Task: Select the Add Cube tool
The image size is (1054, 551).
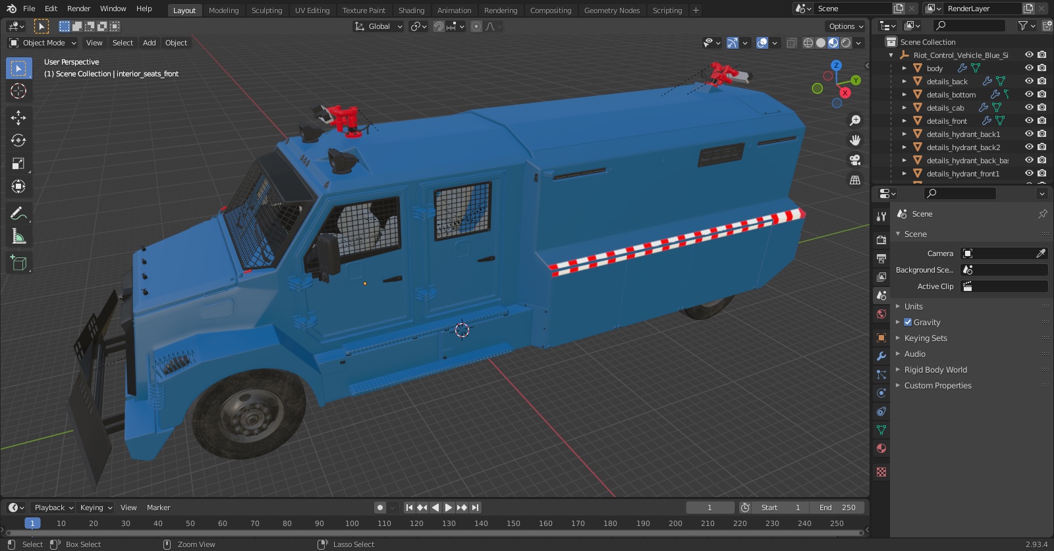Action: [x=18, y=263]
